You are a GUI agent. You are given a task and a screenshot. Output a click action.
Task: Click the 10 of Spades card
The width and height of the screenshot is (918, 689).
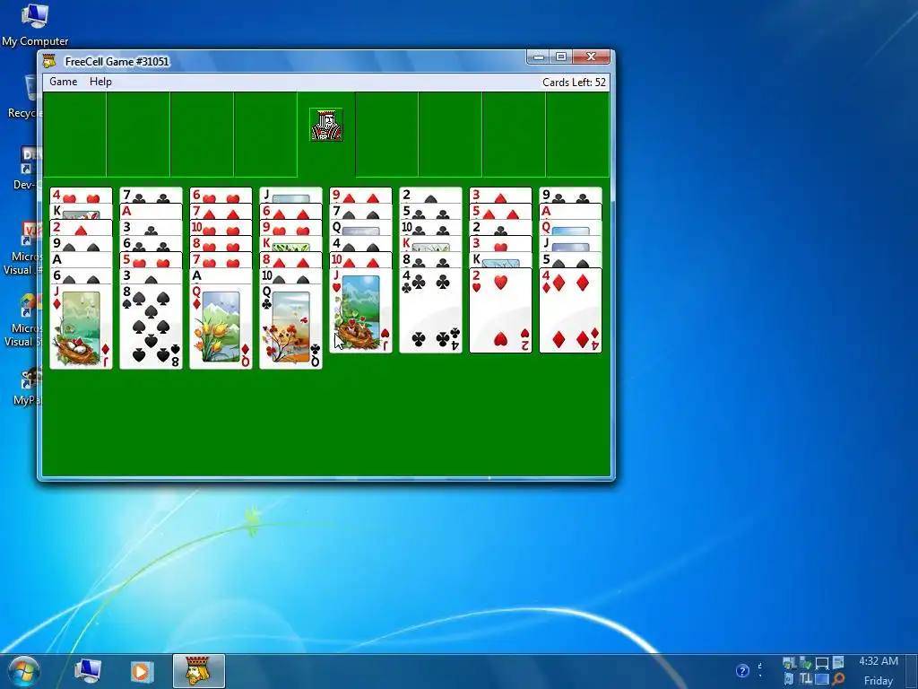pyautogui.click(x=290, y=276)
